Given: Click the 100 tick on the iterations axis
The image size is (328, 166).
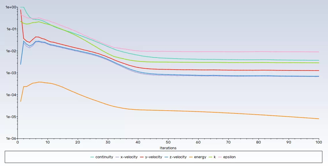Looking at the screenshot, I should pos(318,142).
